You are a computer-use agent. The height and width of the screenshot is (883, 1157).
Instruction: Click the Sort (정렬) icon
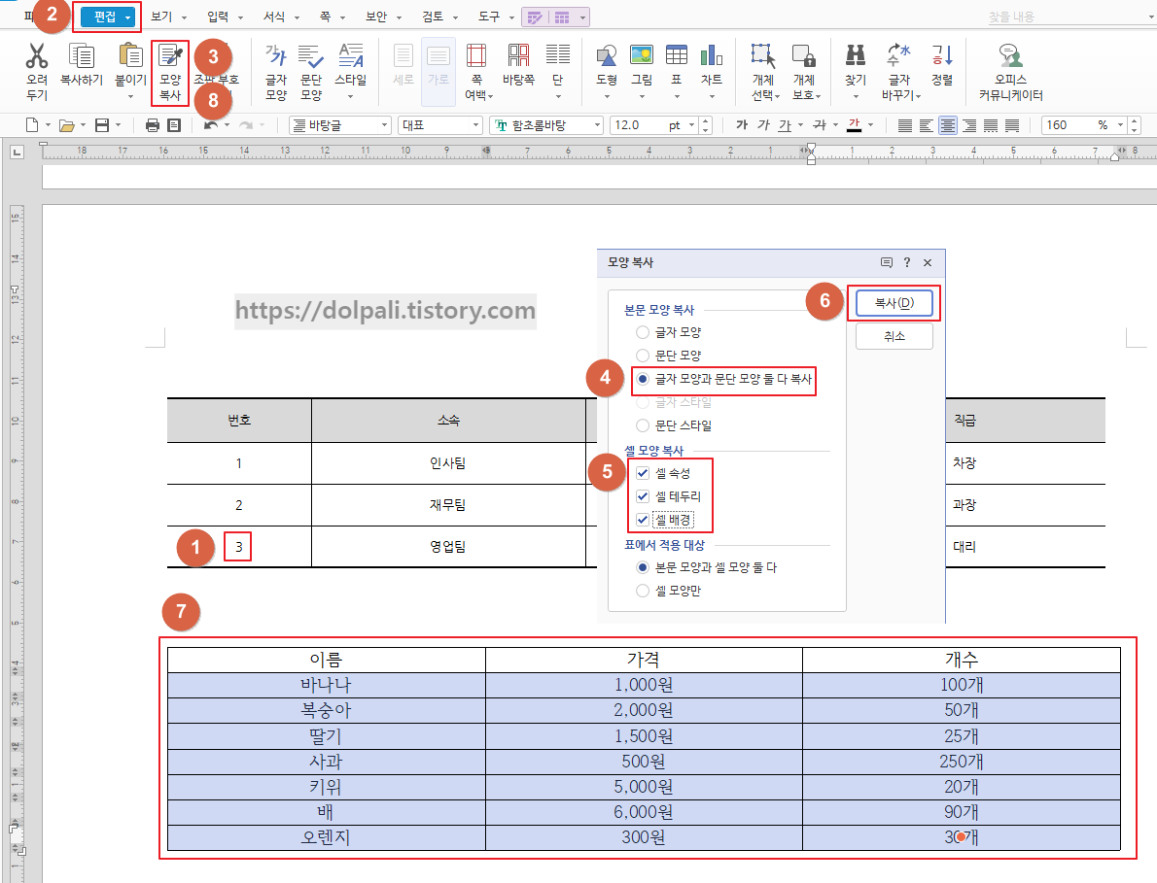[x=942, y=56]
